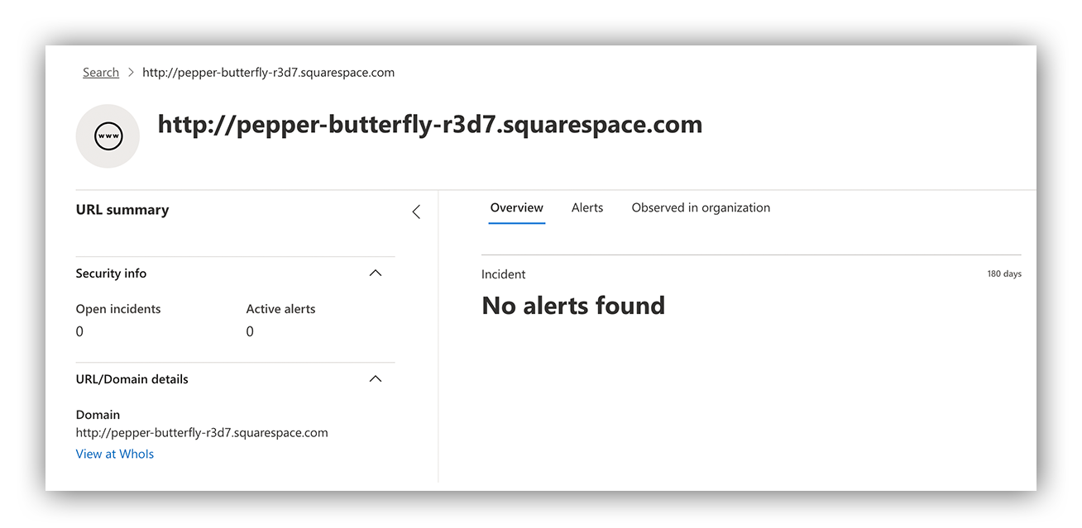Select the 180 days time range label
The width and height of the screenshot is (1082, 528).
click(x=1004, y=274)
